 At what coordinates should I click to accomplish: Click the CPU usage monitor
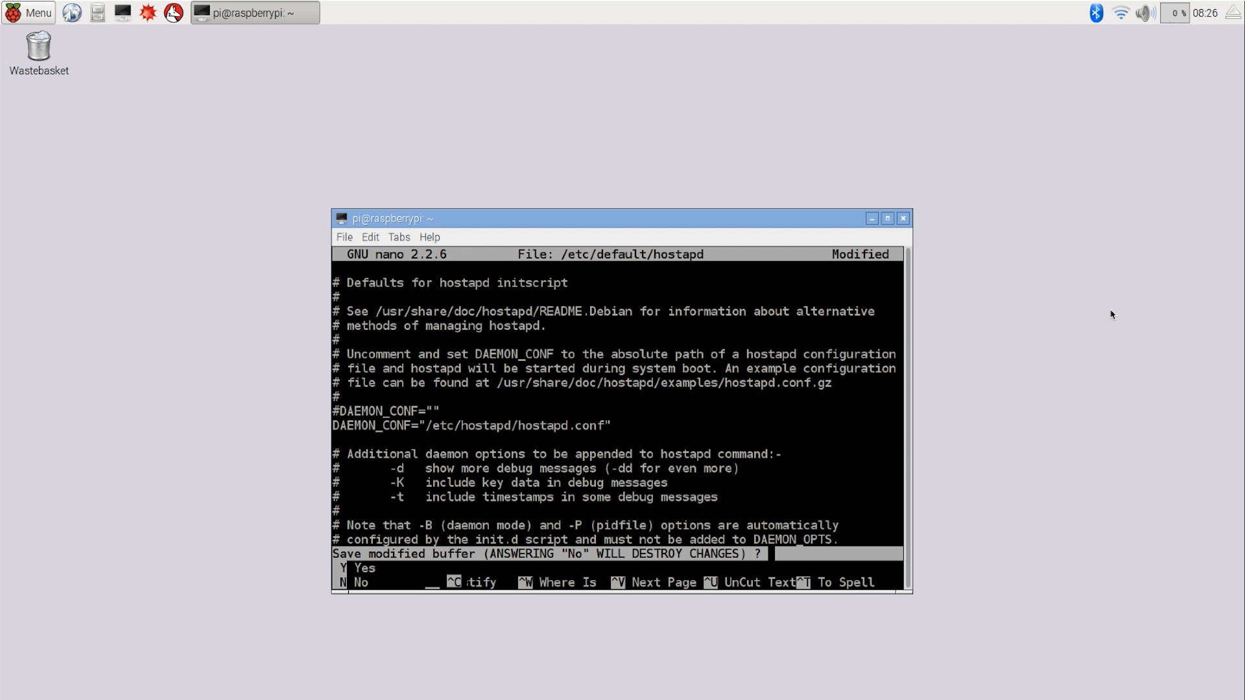[1174, 12]
